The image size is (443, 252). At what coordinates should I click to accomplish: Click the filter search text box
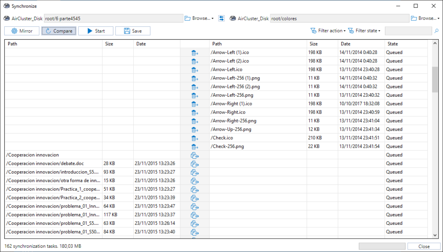click(408, 31)
